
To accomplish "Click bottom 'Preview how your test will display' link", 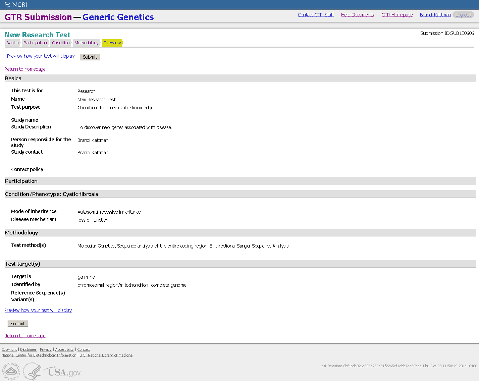I will (38, 310).
